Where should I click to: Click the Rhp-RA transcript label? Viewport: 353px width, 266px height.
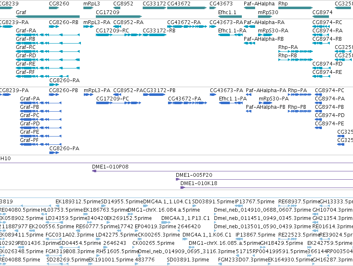[x=288, y=47]
